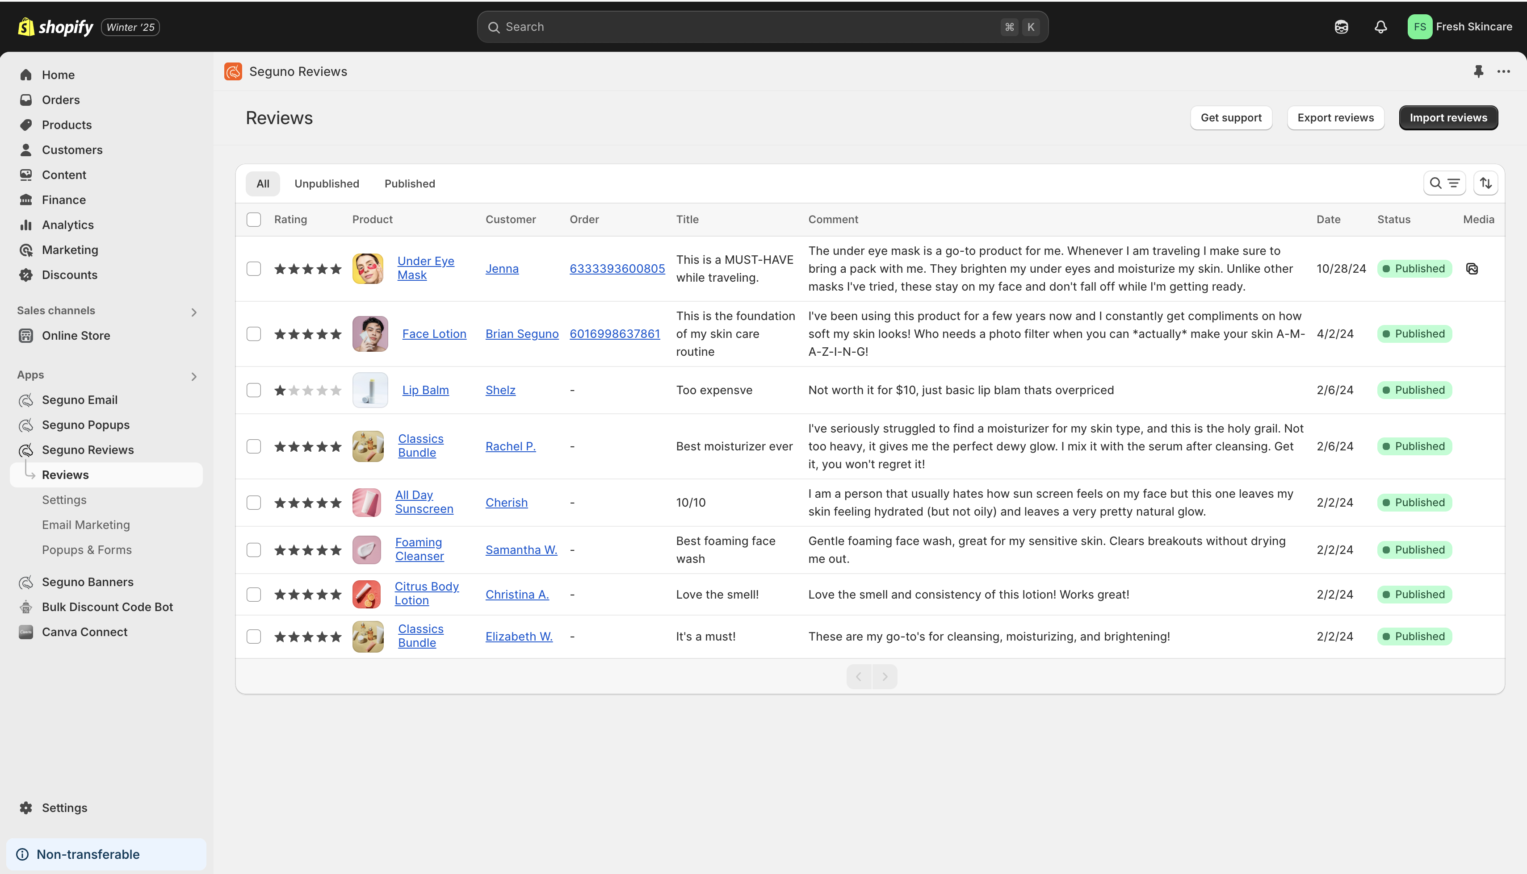The image size is (1527, 874).
Task: Click the Products tag icon
Action: tap(26, 125)
